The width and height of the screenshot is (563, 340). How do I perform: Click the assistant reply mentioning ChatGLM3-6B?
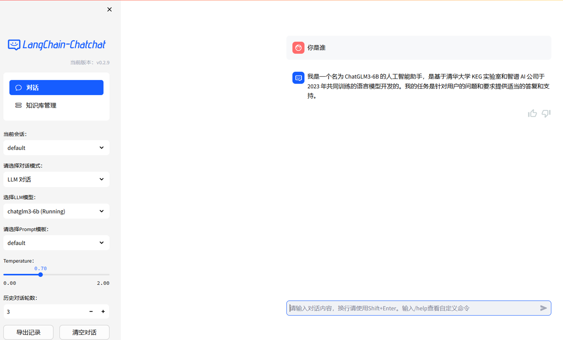[428, 86]
